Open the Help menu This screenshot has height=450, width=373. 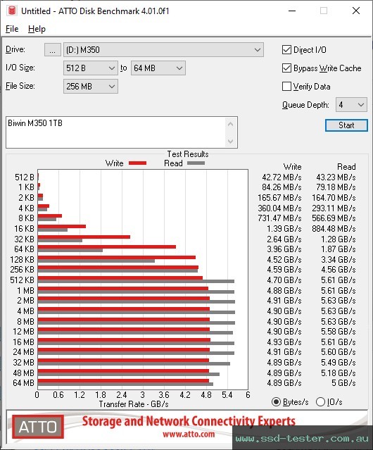coord(37,29)
